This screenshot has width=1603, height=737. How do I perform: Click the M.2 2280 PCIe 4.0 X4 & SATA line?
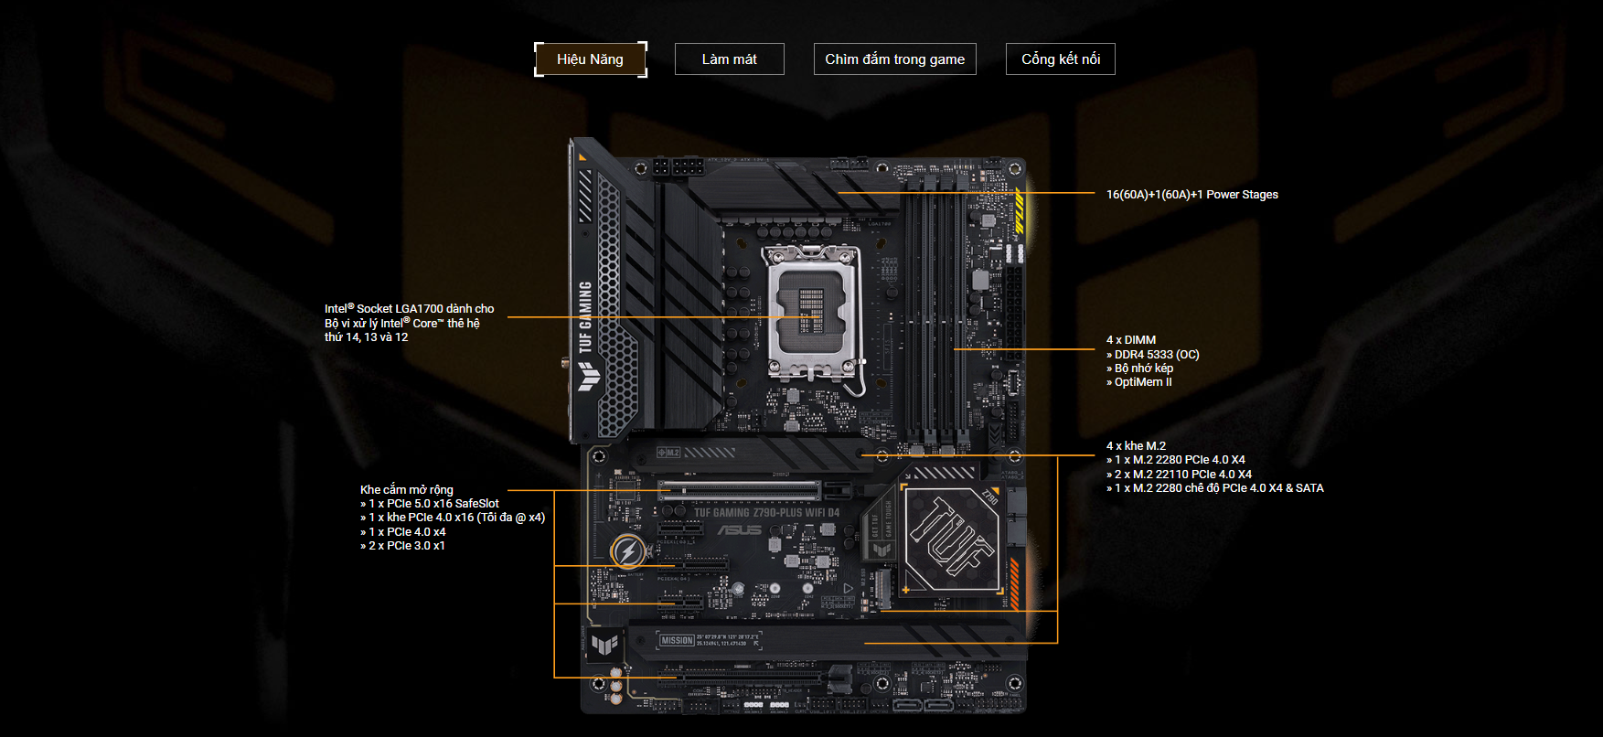click(x=1215, y=488)
